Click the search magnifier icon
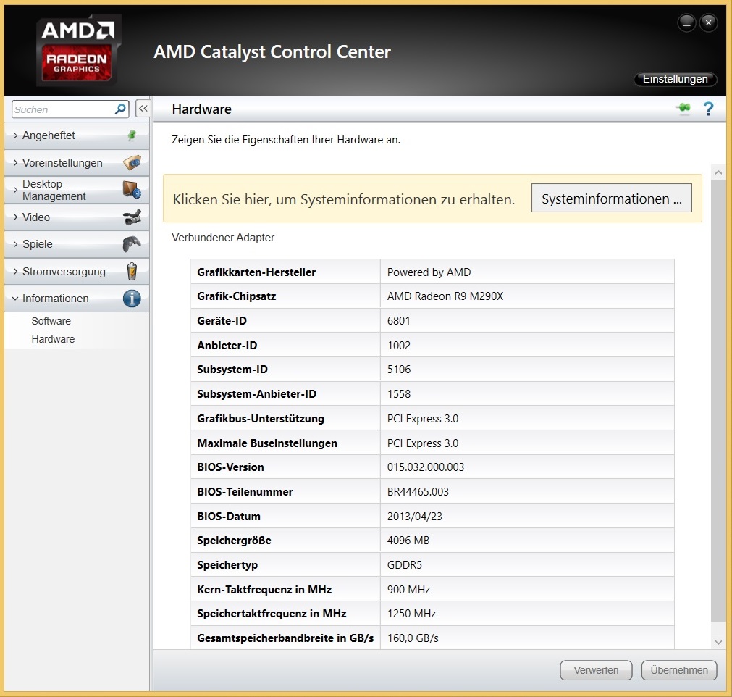 [x=120, y=109]
